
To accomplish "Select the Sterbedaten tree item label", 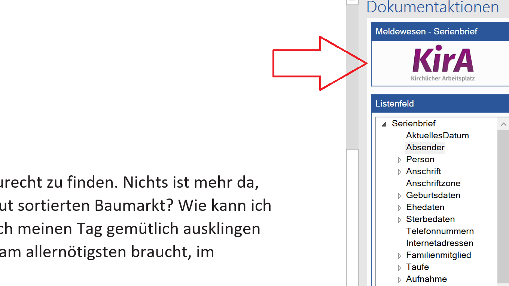I will pos(430,219).
